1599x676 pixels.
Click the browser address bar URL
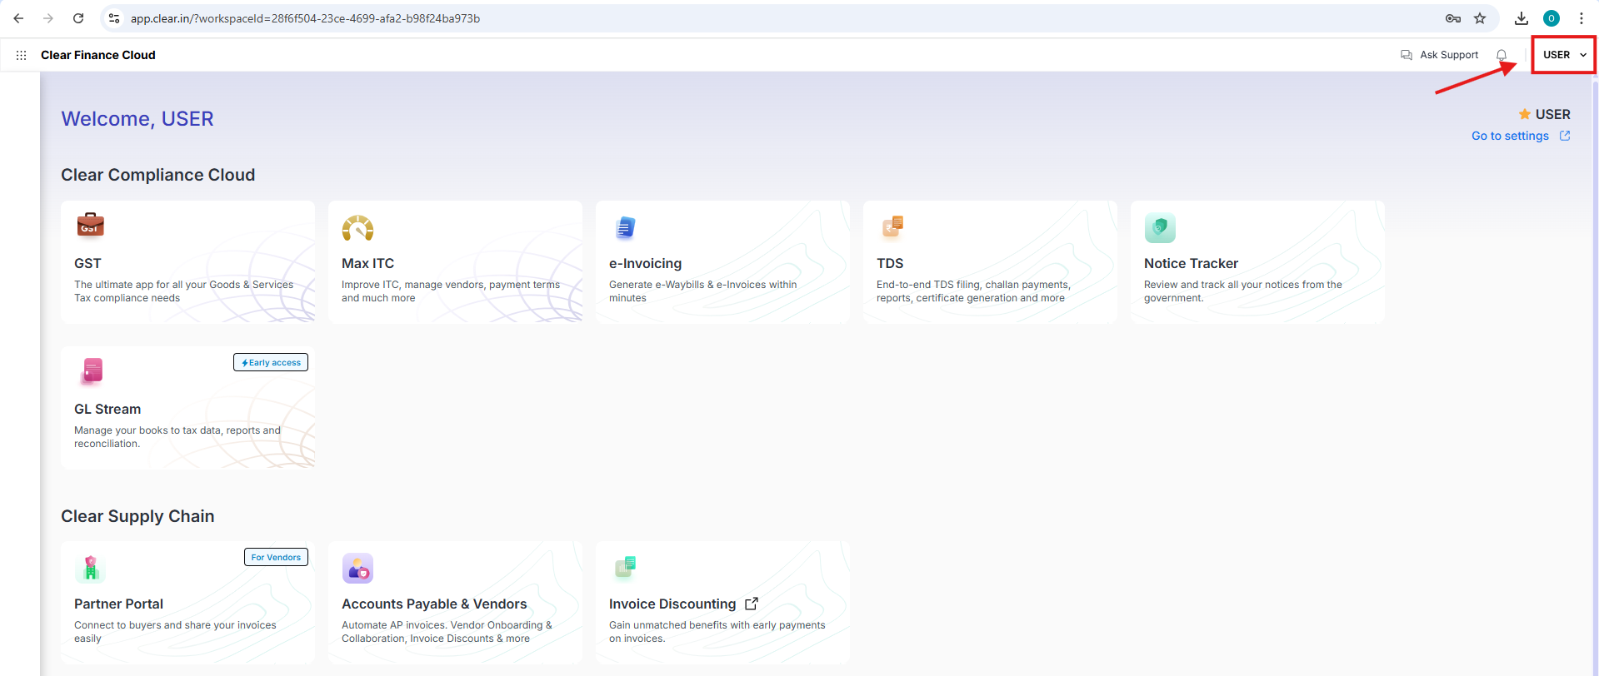click(305, 18)
